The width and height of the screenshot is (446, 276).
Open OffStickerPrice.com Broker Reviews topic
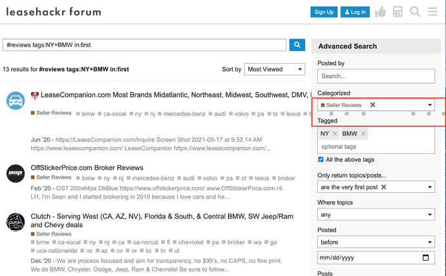click(87, 168)
